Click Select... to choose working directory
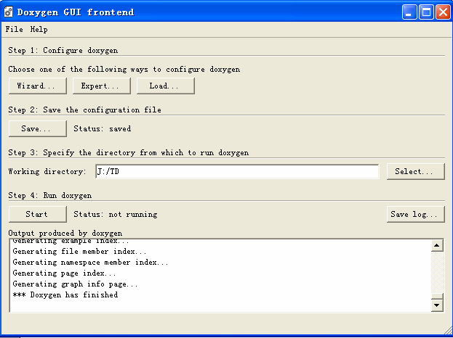Screen dimensions: 453x338 [415, 171]
